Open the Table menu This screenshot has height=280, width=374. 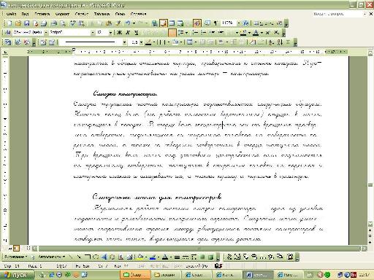(x=102, y=14)
